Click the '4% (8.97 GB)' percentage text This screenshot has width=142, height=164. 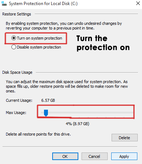tap(78, 124)
